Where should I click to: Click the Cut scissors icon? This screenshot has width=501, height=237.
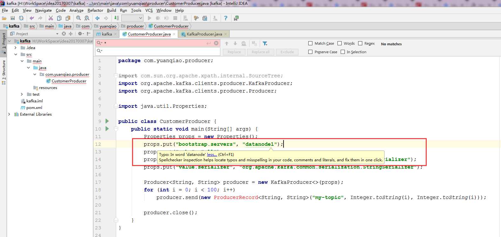tap(51, 18)
